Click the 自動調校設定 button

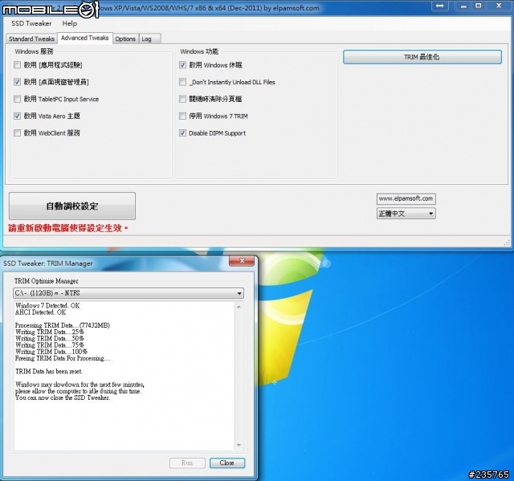[x=72, y=206]
